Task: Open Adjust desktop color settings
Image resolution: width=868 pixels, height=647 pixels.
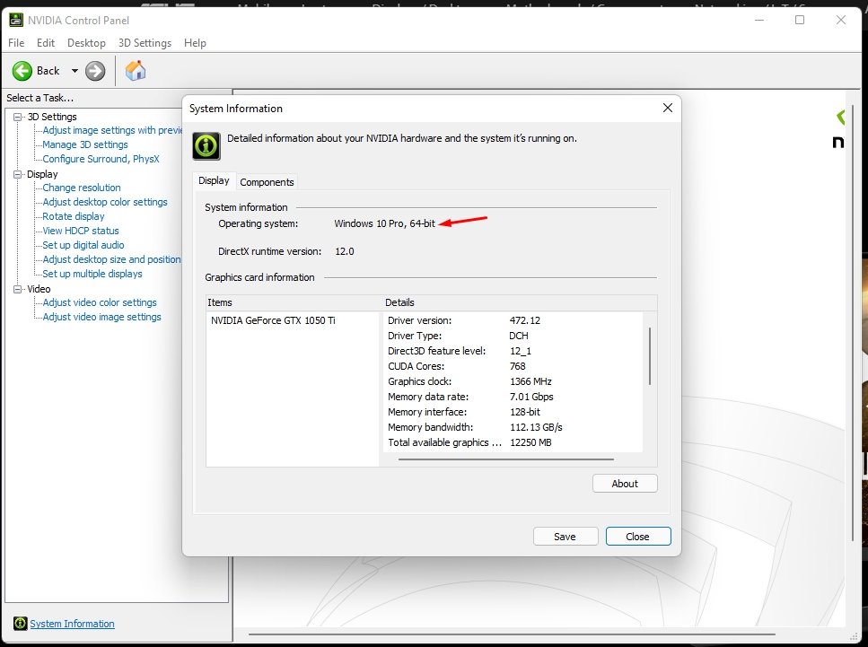Action: 105,202
